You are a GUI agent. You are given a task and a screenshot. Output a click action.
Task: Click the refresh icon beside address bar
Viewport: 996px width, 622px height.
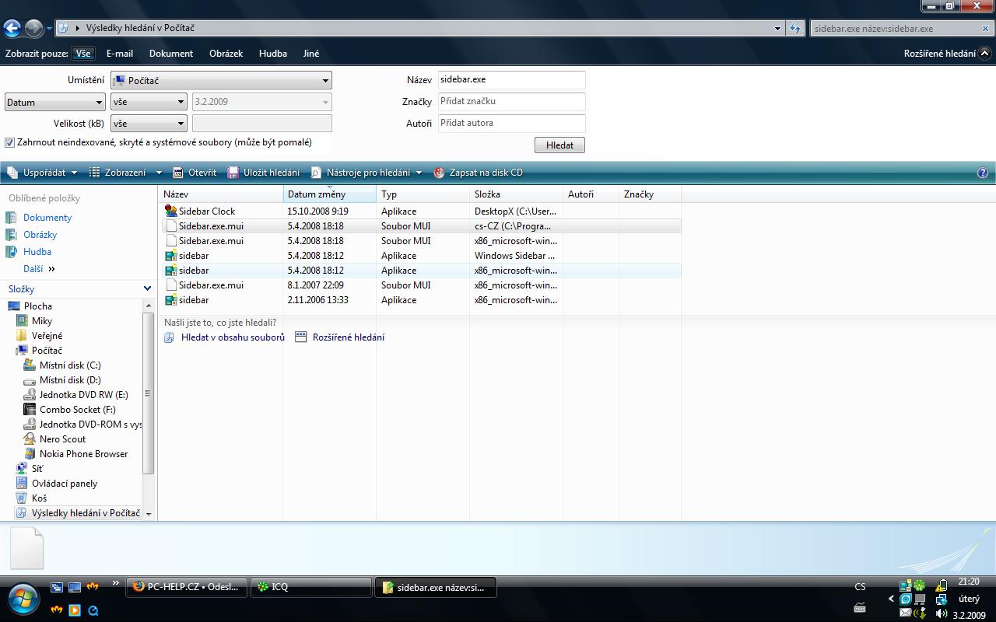794,29
